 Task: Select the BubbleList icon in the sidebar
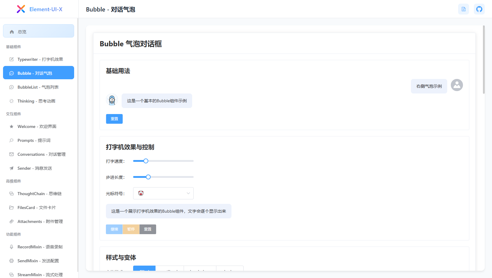[x=11, y=87]
